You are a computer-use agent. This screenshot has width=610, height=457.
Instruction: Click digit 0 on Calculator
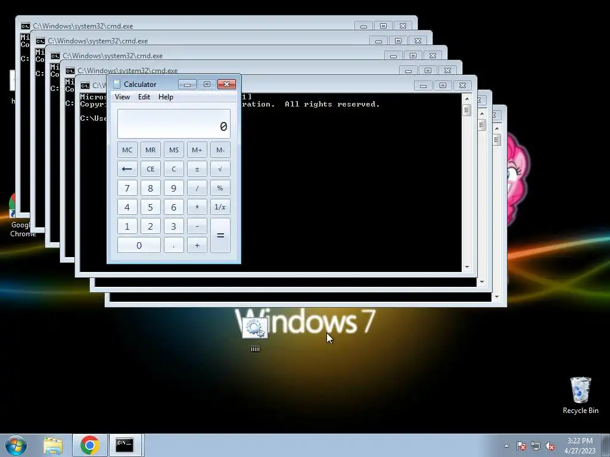click(x=139, y=245)
